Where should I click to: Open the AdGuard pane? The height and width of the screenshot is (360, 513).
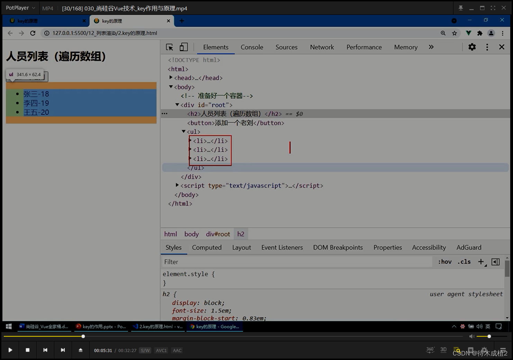469,248
